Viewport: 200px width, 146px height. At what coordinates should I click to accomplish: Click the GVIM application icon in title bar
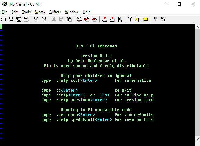5,4
